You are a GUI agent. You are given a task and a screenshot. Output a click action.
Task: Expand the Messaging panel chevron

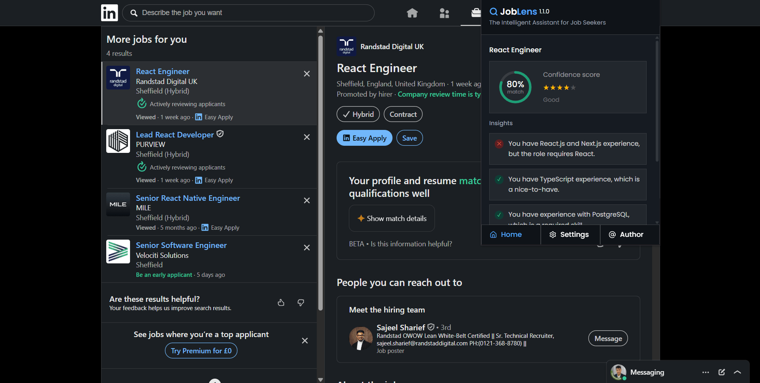tap(737, 372)
